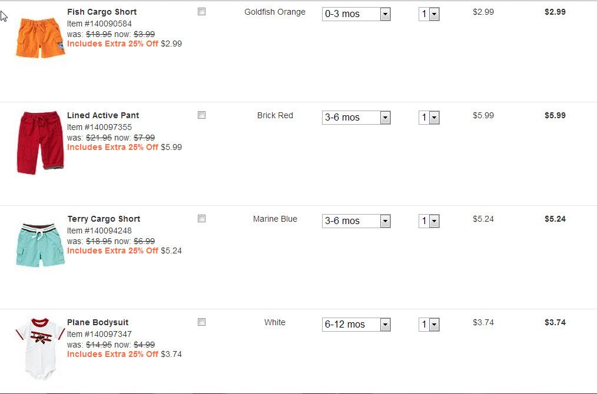Viewport: 597px width, 394px height.
Task: Check the Terry Cargo Short checkbox
Action: tap(201, 219)
